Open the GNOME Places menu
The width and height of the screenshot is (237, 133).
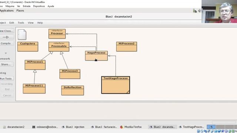click(20, 11)
